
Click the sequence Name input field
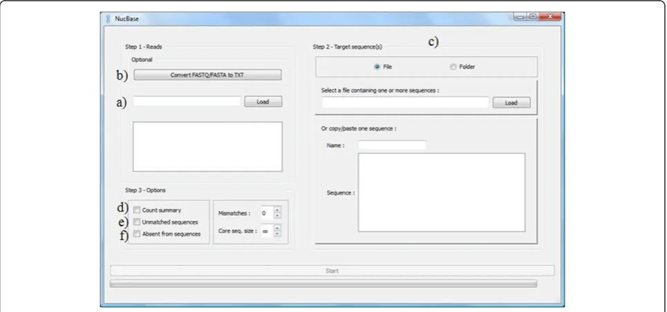[392, 146]
